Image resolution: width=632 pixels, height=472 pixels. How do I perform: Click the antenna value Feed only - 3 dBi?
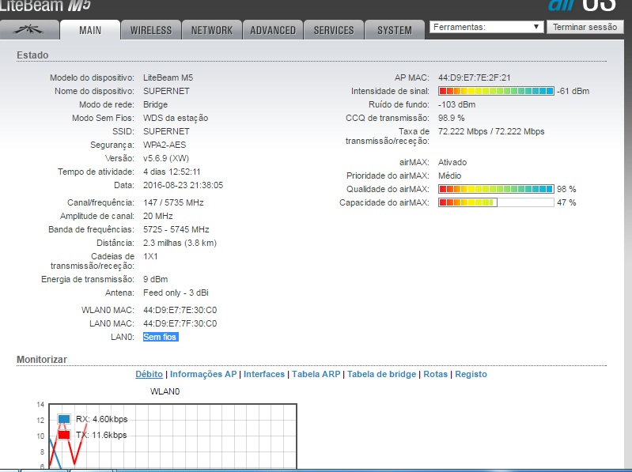[176, 293]
